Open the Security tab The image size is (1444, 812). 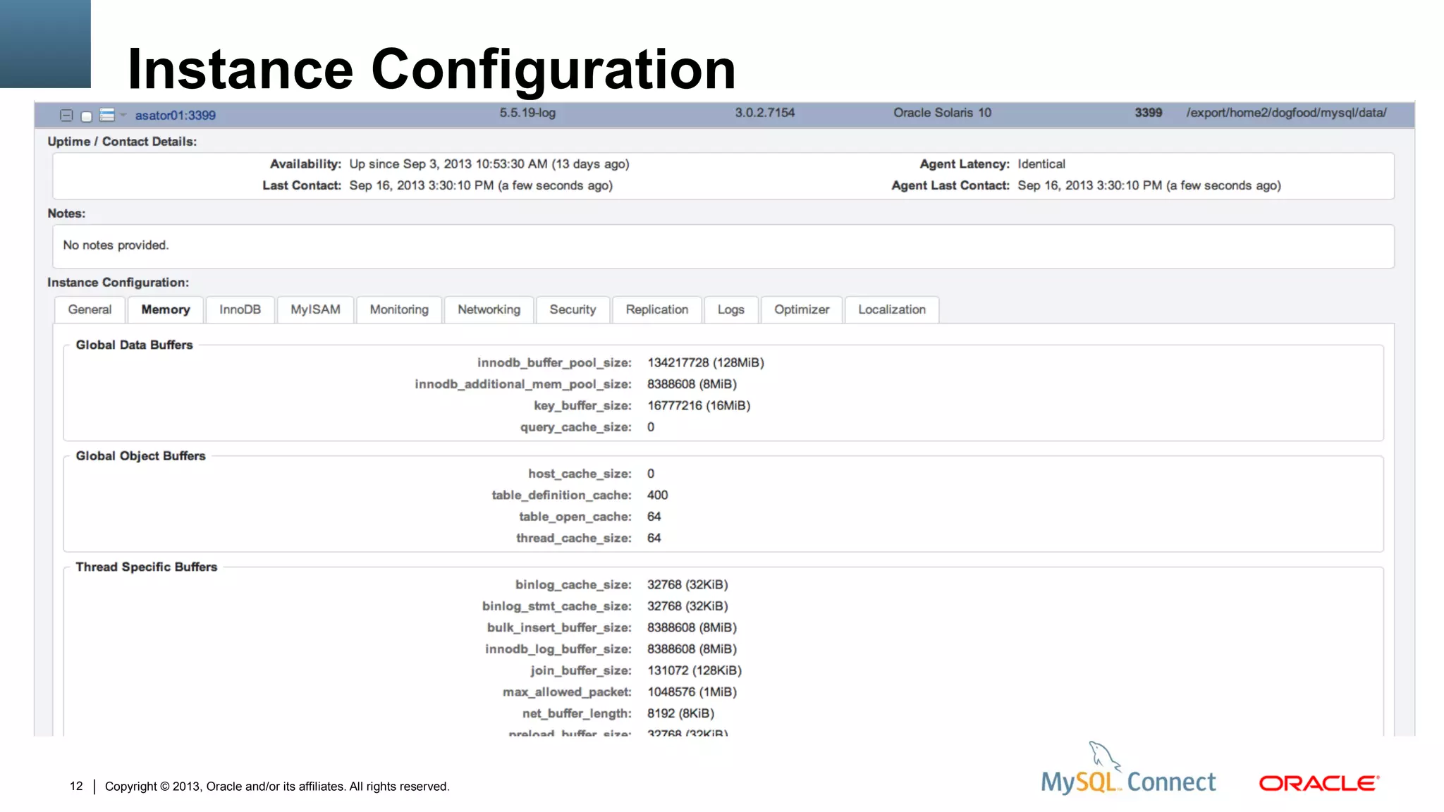point(573,309)
